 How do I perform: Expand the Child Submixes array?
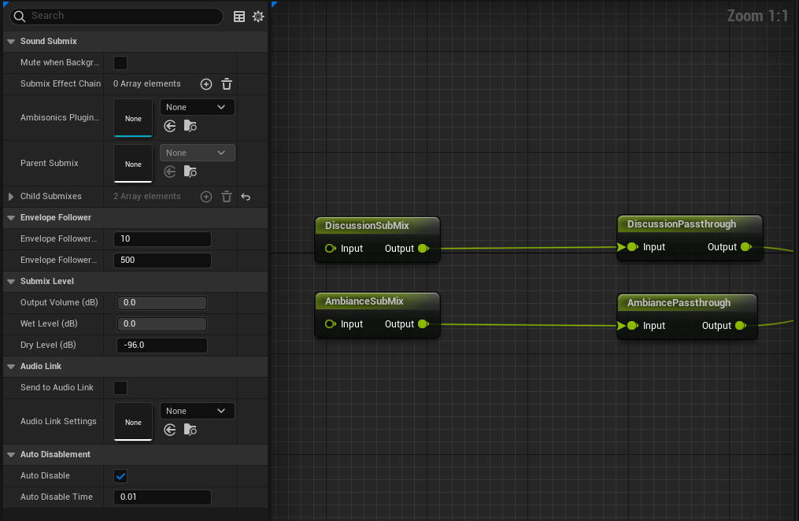(x=11, y=197)
